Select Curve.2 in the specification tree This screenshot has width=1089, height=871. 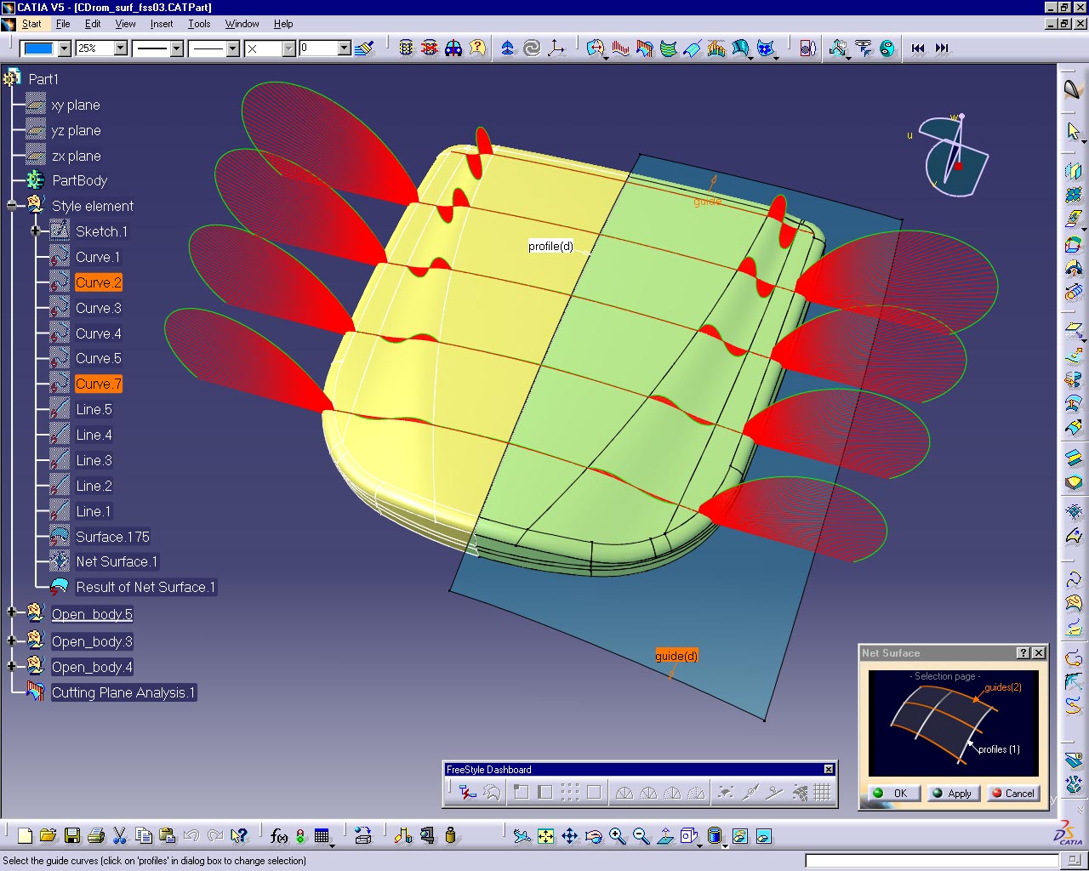99,282
